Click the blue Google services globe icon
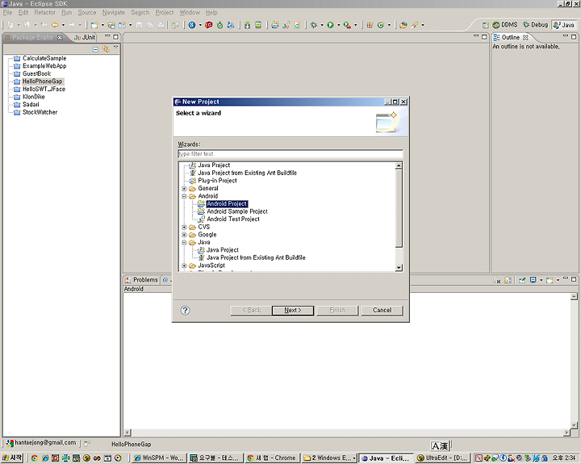The image size is (581, 464). click(x=192, y=25)
